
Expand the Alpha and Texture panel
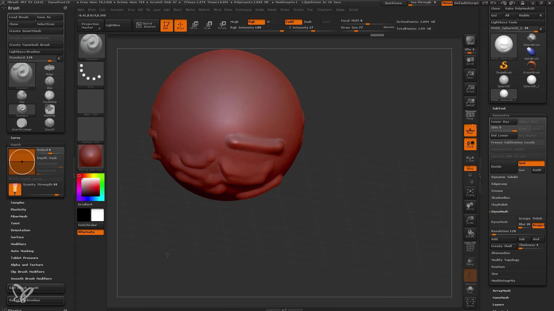[x=27, y=265]
